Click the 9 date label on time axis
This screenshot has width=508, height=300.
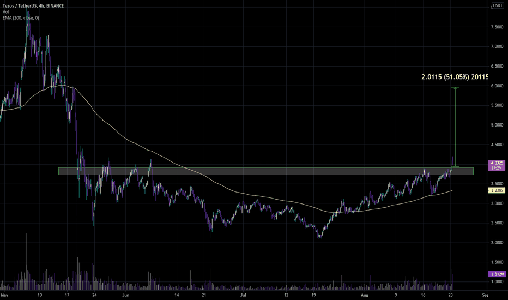[396, 295]
